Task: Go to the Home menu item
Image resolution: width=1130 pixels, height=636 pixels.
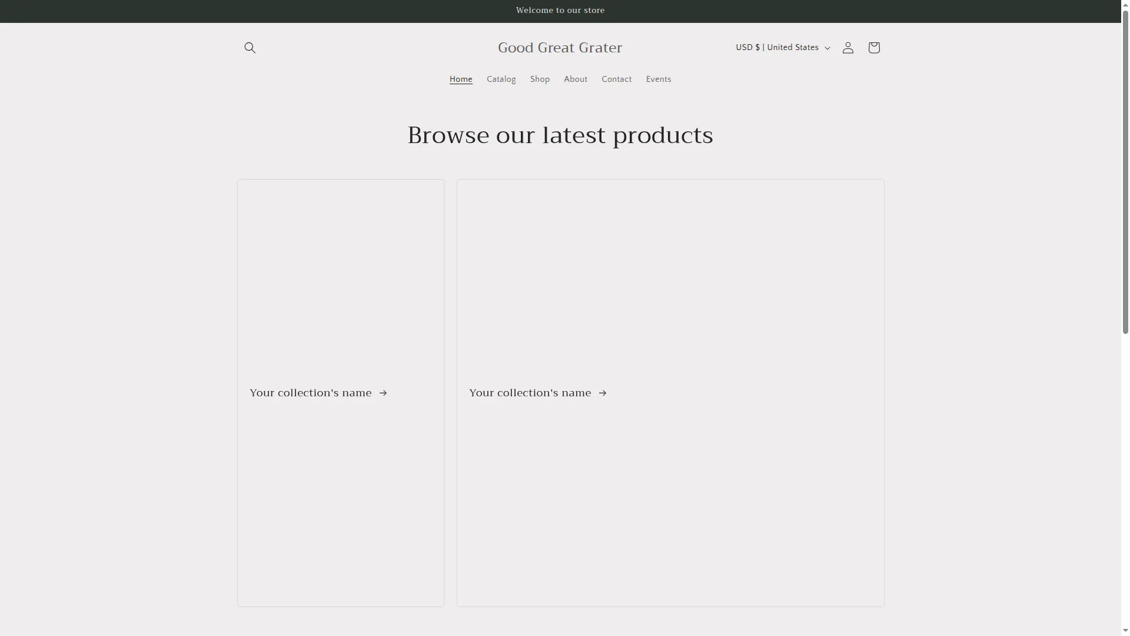Action: [461, 79]
